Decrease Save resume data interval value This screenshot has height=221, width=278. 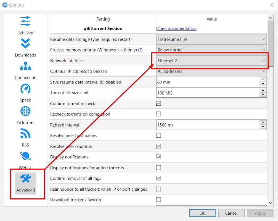(x=263, y=84)
